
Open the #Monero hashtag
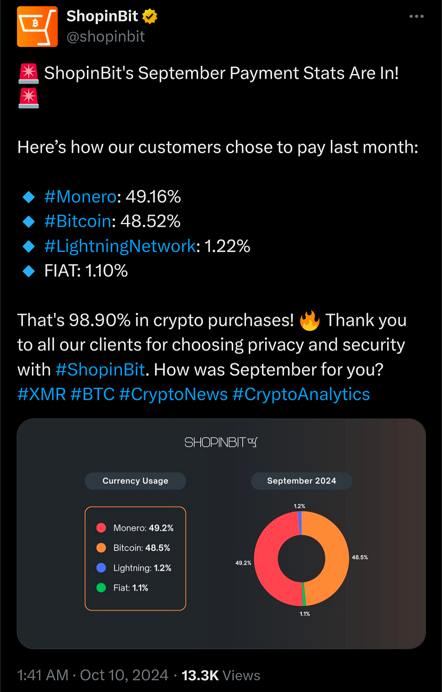pos(80,197)
